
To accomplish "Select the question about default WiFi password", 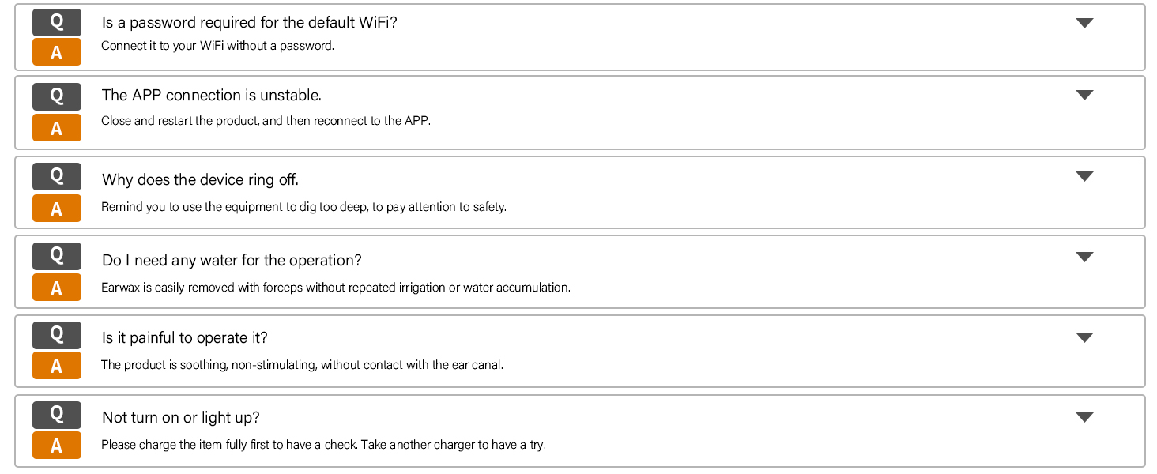I will 249,23.
